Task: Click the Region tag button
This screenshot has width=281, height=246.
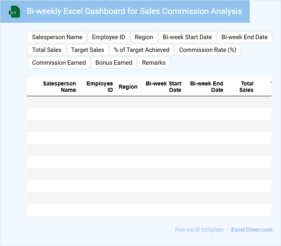Action: click(144, 37)
